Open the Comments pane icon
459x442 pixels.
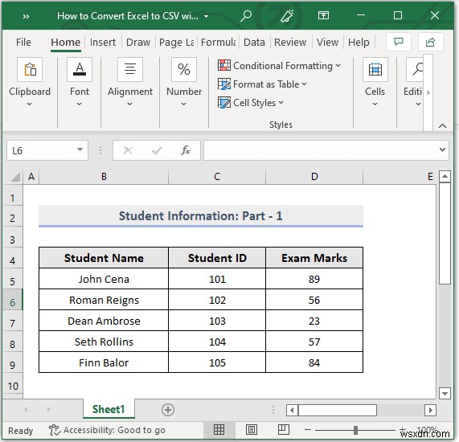399,42
